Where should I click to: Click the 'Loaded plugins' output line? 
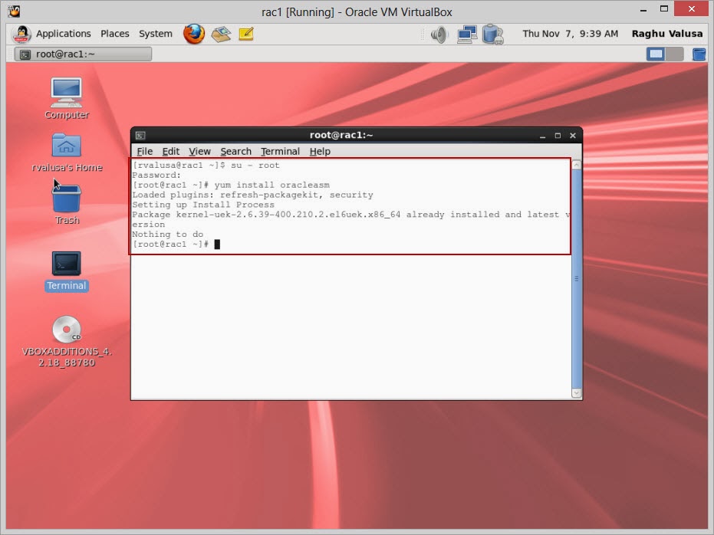pyautogui.click(x=252, y=195)
